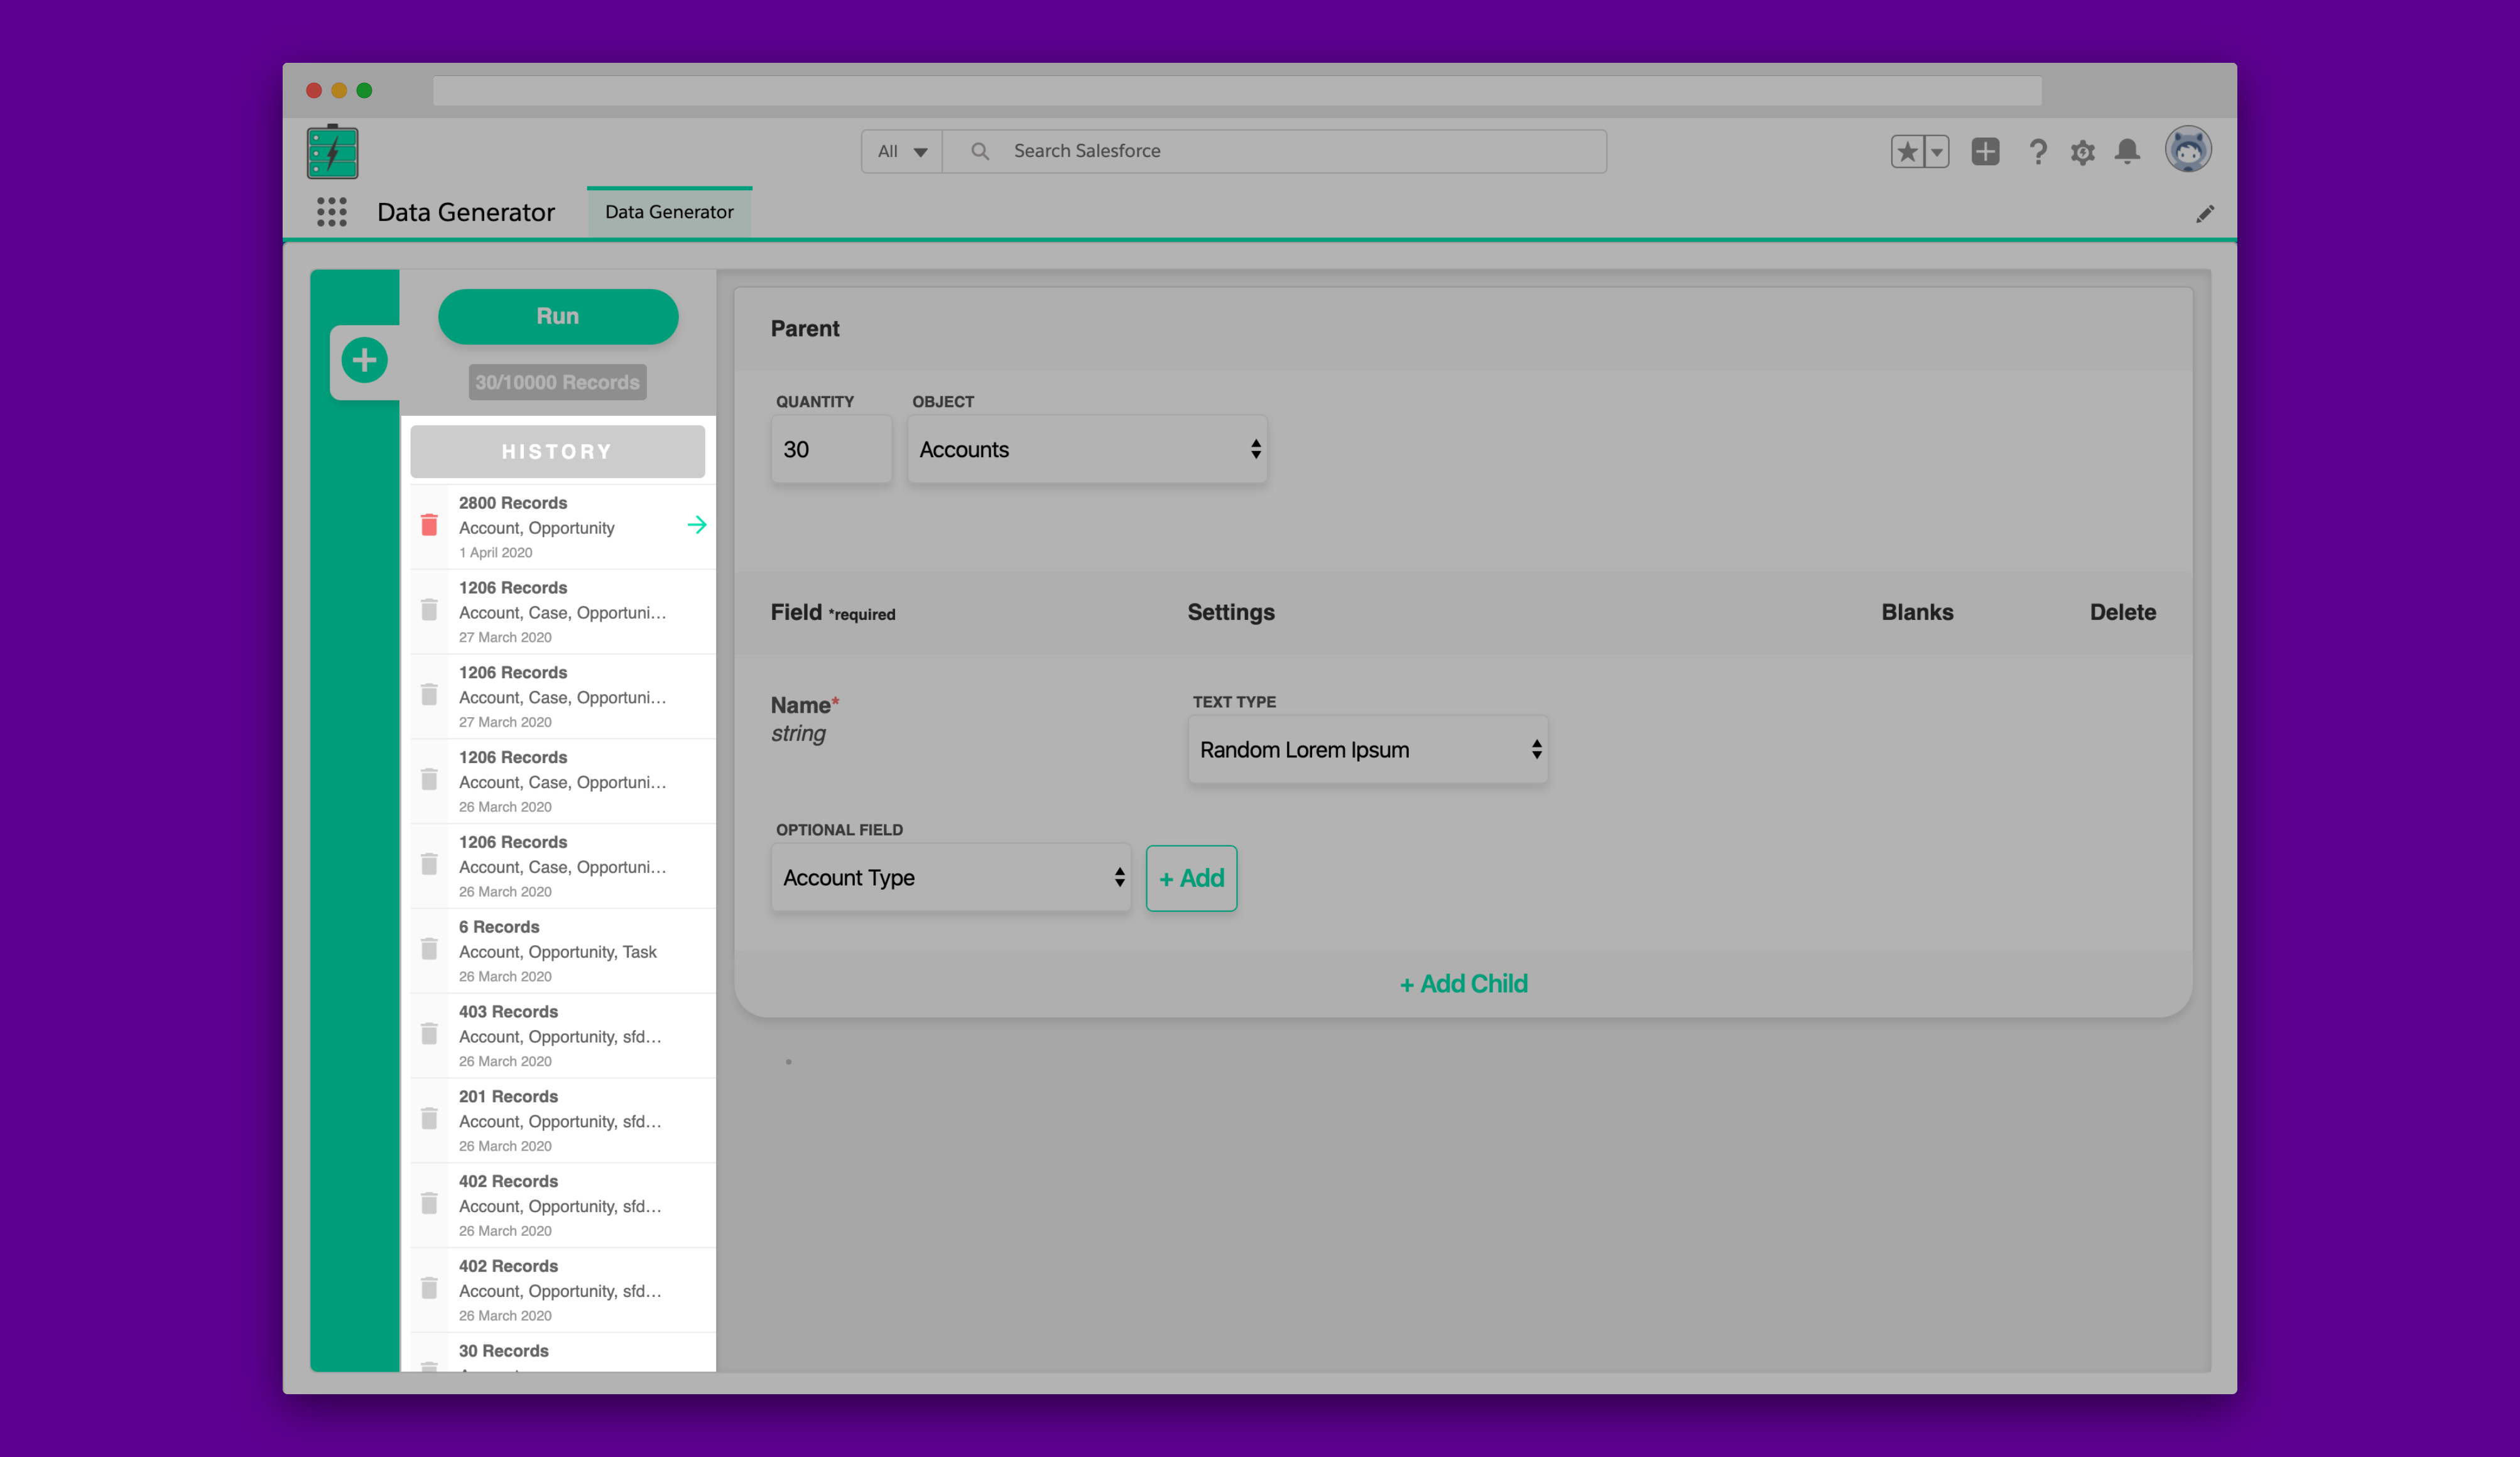Select the 6 Records history item
Image resolution: width=2520 pixels, height=1457 pixels.
(560, 950)
